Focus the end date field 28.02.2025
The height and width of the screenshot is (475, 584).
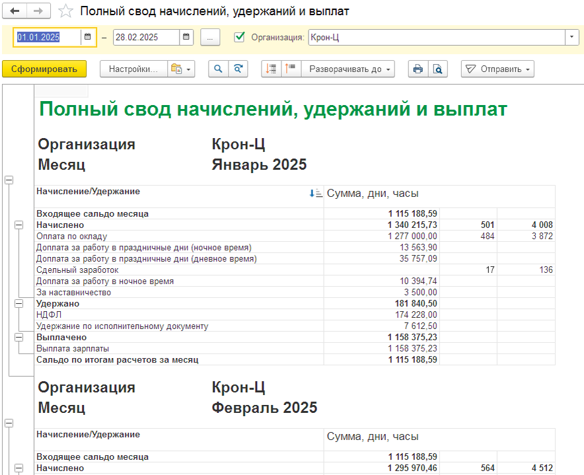click(147, 37)
